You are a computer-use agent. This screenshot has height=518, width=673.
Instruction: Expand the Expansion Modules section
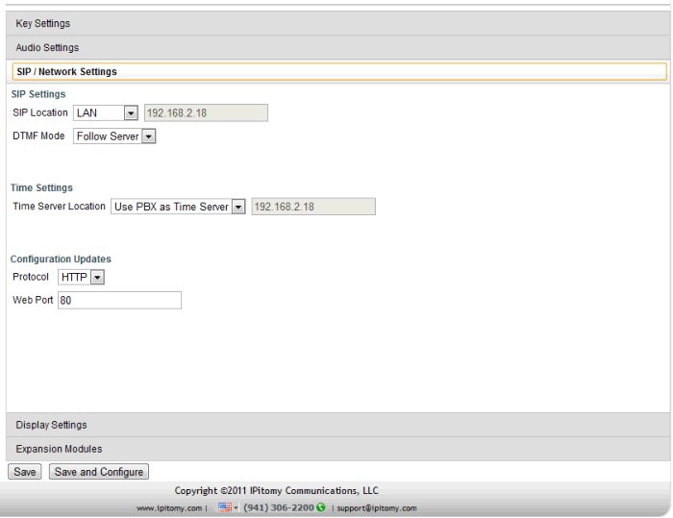337,449
